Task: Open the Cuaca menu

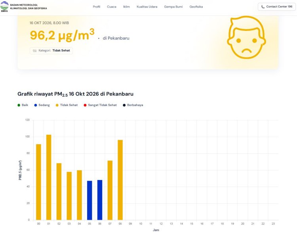Action: [x=112, y=7]
